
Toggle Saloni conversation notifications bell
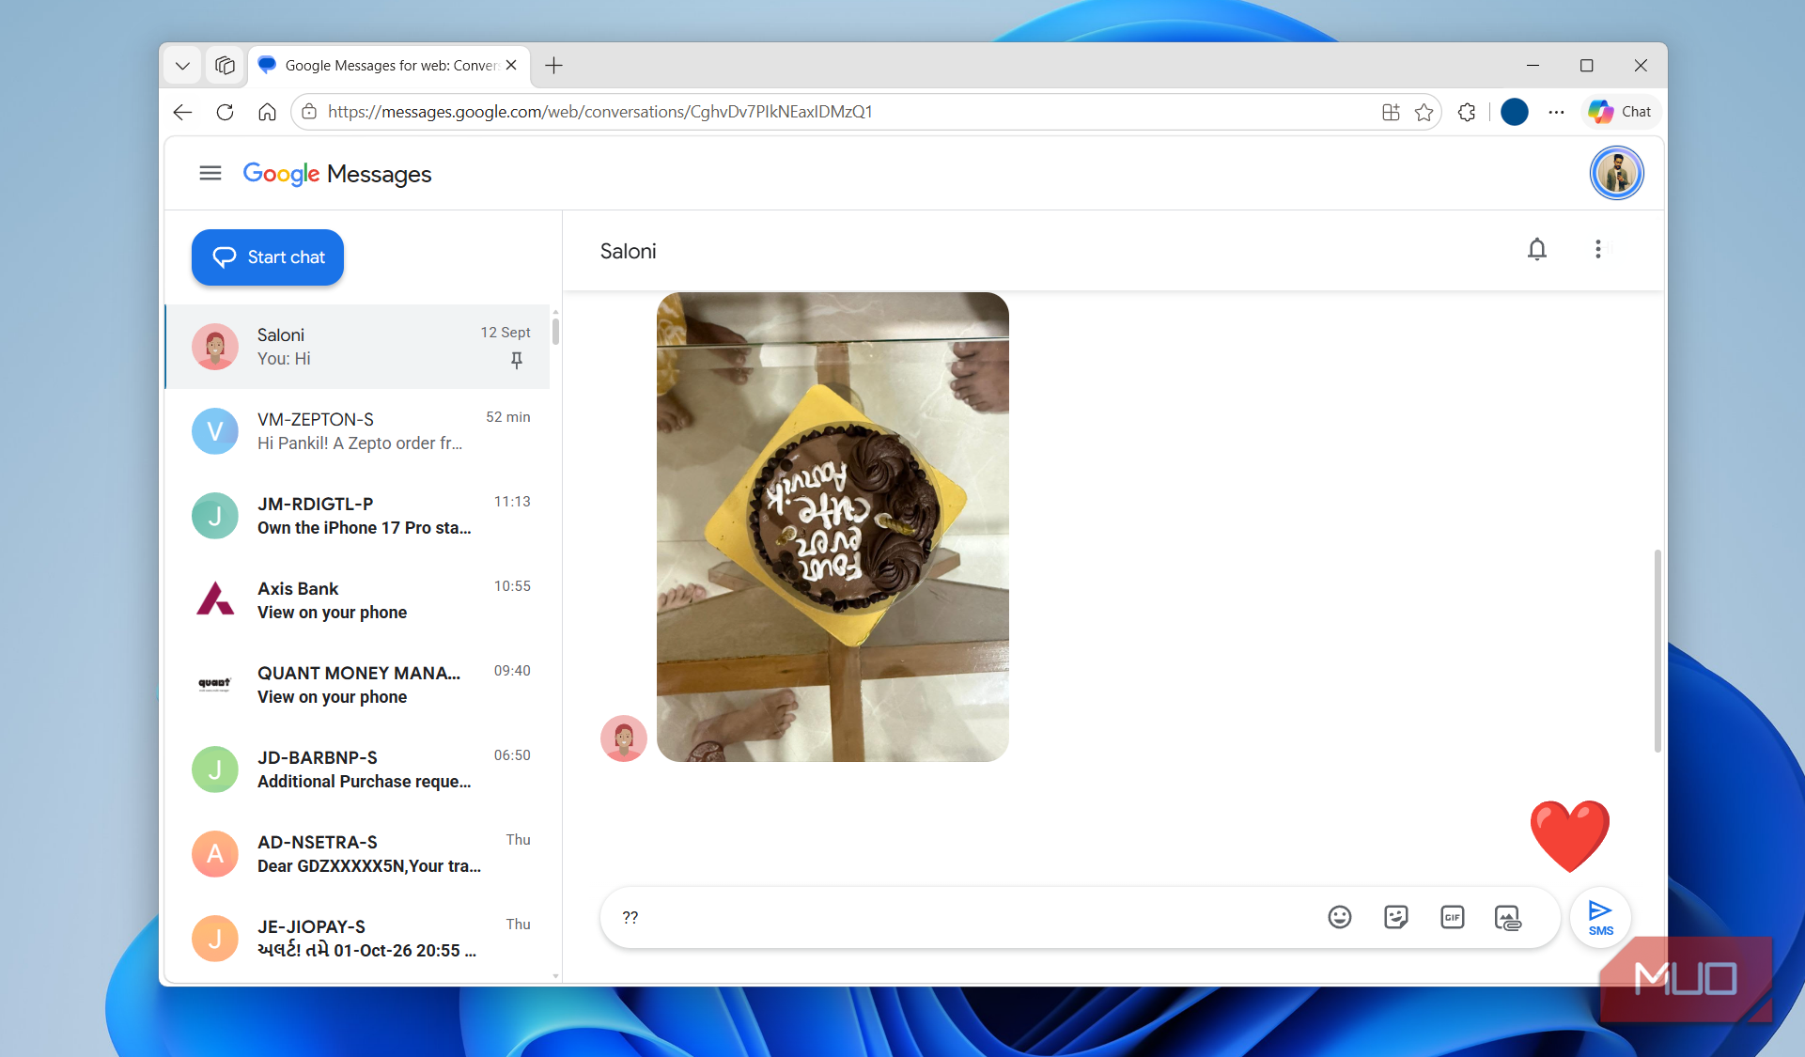pyautogui.click(x=1537, y=250)
